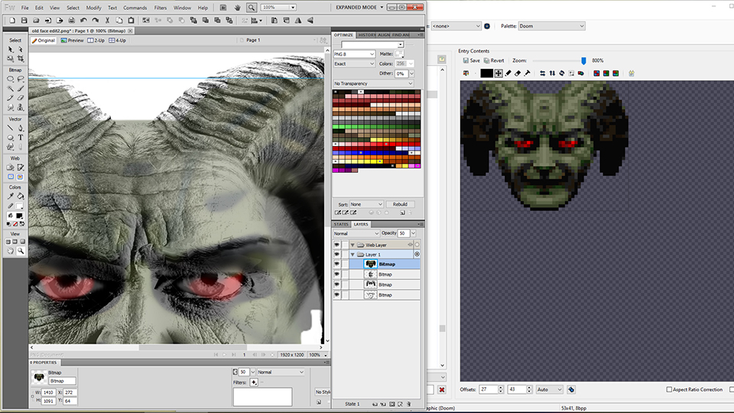Open the Filters menu
Viewport: 734px width, 413px height.
(160, 8)
